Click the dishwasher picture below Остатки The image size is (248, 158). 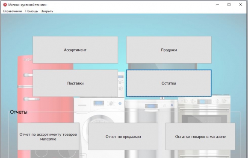pyautogui.click(x=151, y=111)
